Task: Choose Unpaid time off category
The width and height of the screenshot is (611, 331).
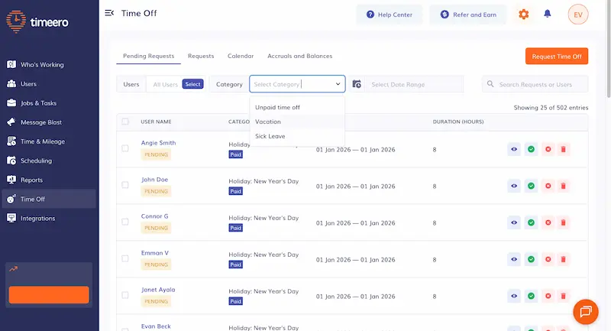Action: [297, 107]
